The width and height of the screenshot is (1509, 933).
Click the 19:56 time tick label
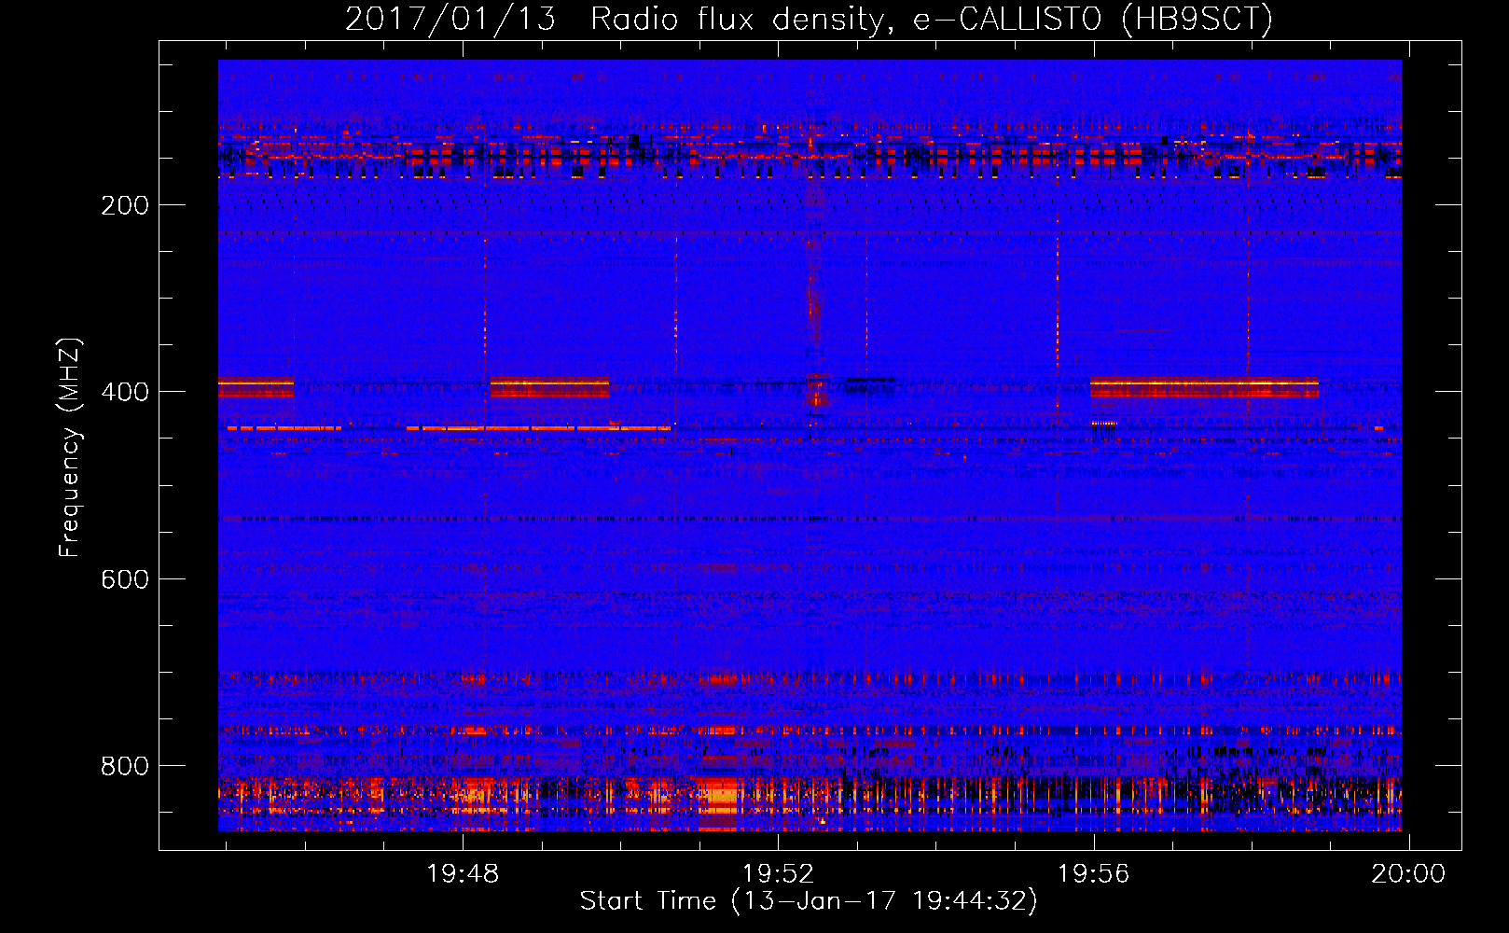point(1093,873)
